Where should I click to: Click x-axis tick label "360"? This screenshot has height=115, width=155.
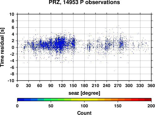tap(151, 85)
